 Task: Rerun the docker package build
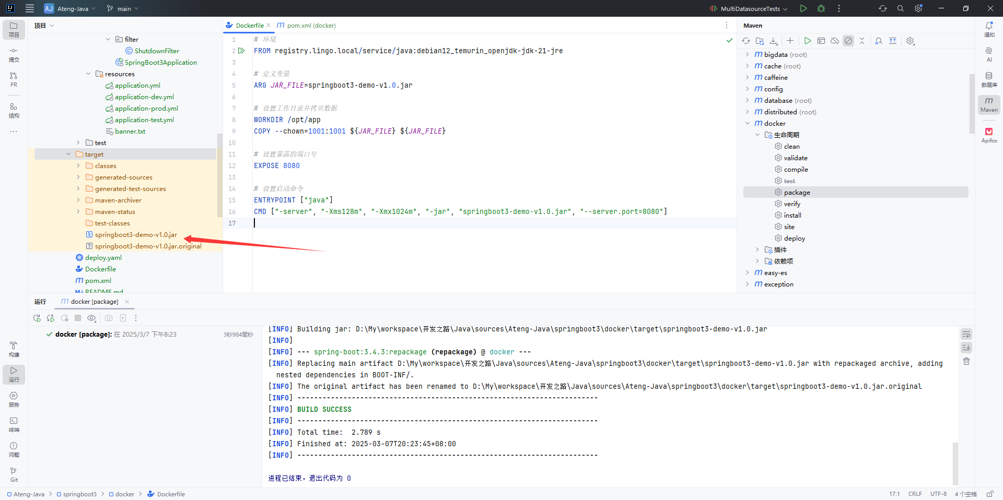37,318
